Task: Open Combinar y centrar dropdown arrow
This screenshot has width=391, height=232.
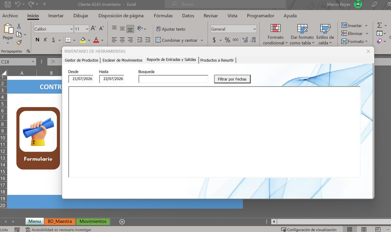Action: (202, 40)
